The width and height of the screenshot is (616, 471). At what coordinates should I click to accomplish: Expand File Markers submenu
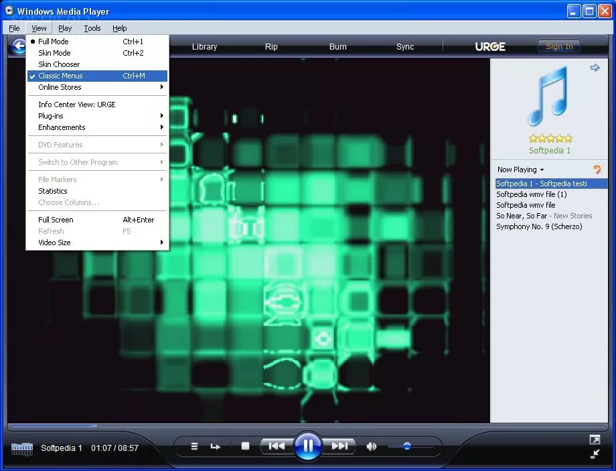coord(97,180)
